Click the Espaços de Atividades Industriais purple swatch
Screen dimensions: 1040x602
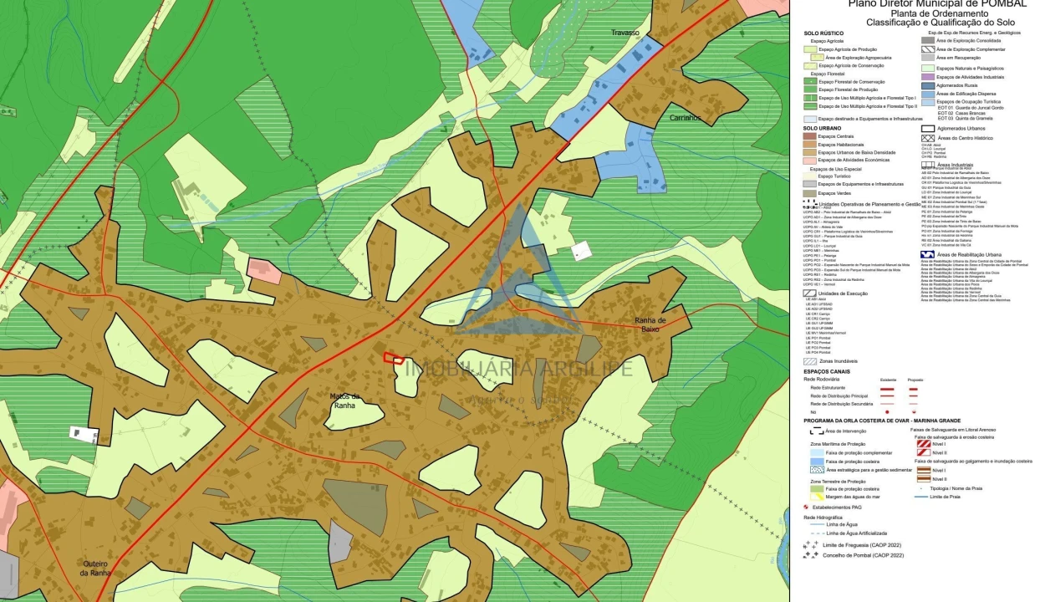click(x=927, y=77)
